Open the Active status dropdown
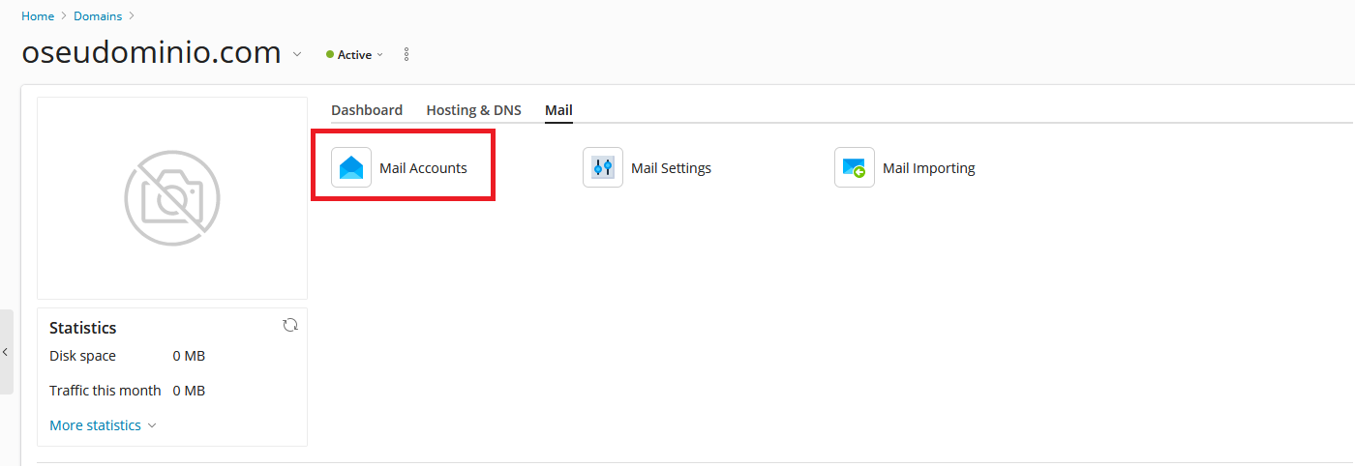 (x=355, y=55)
